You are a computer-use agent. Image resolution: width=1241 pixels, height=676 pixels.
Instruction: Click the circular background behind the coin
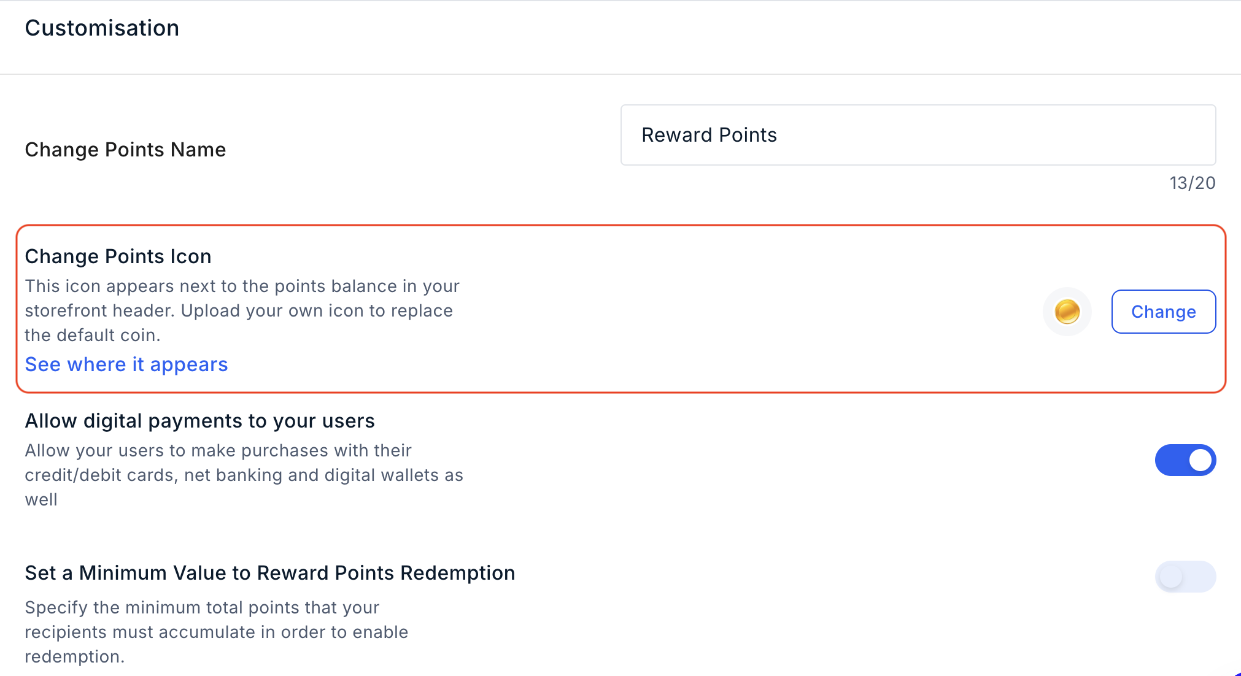click(1067, 312)
